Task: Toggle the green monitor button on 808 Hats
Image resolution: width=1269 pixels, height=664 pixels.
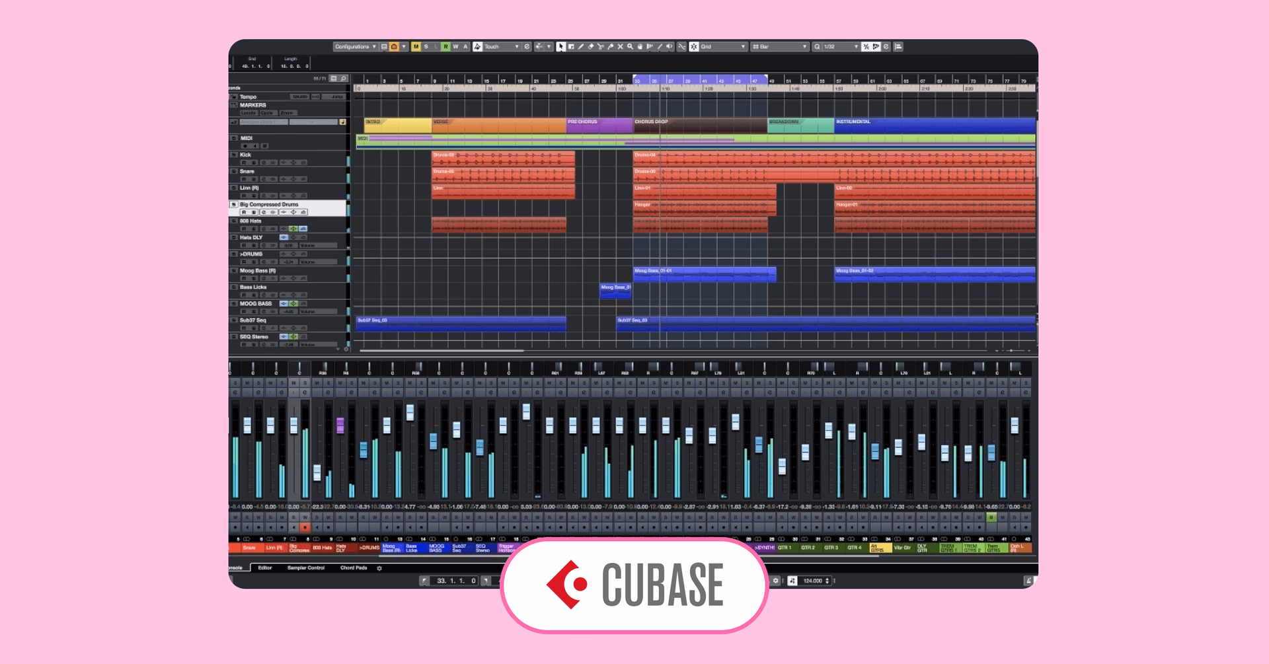Action: click(293, 229)
